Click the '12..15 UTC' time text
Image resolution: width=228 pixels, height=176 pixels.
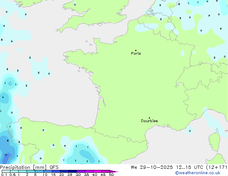click(190, 167)
